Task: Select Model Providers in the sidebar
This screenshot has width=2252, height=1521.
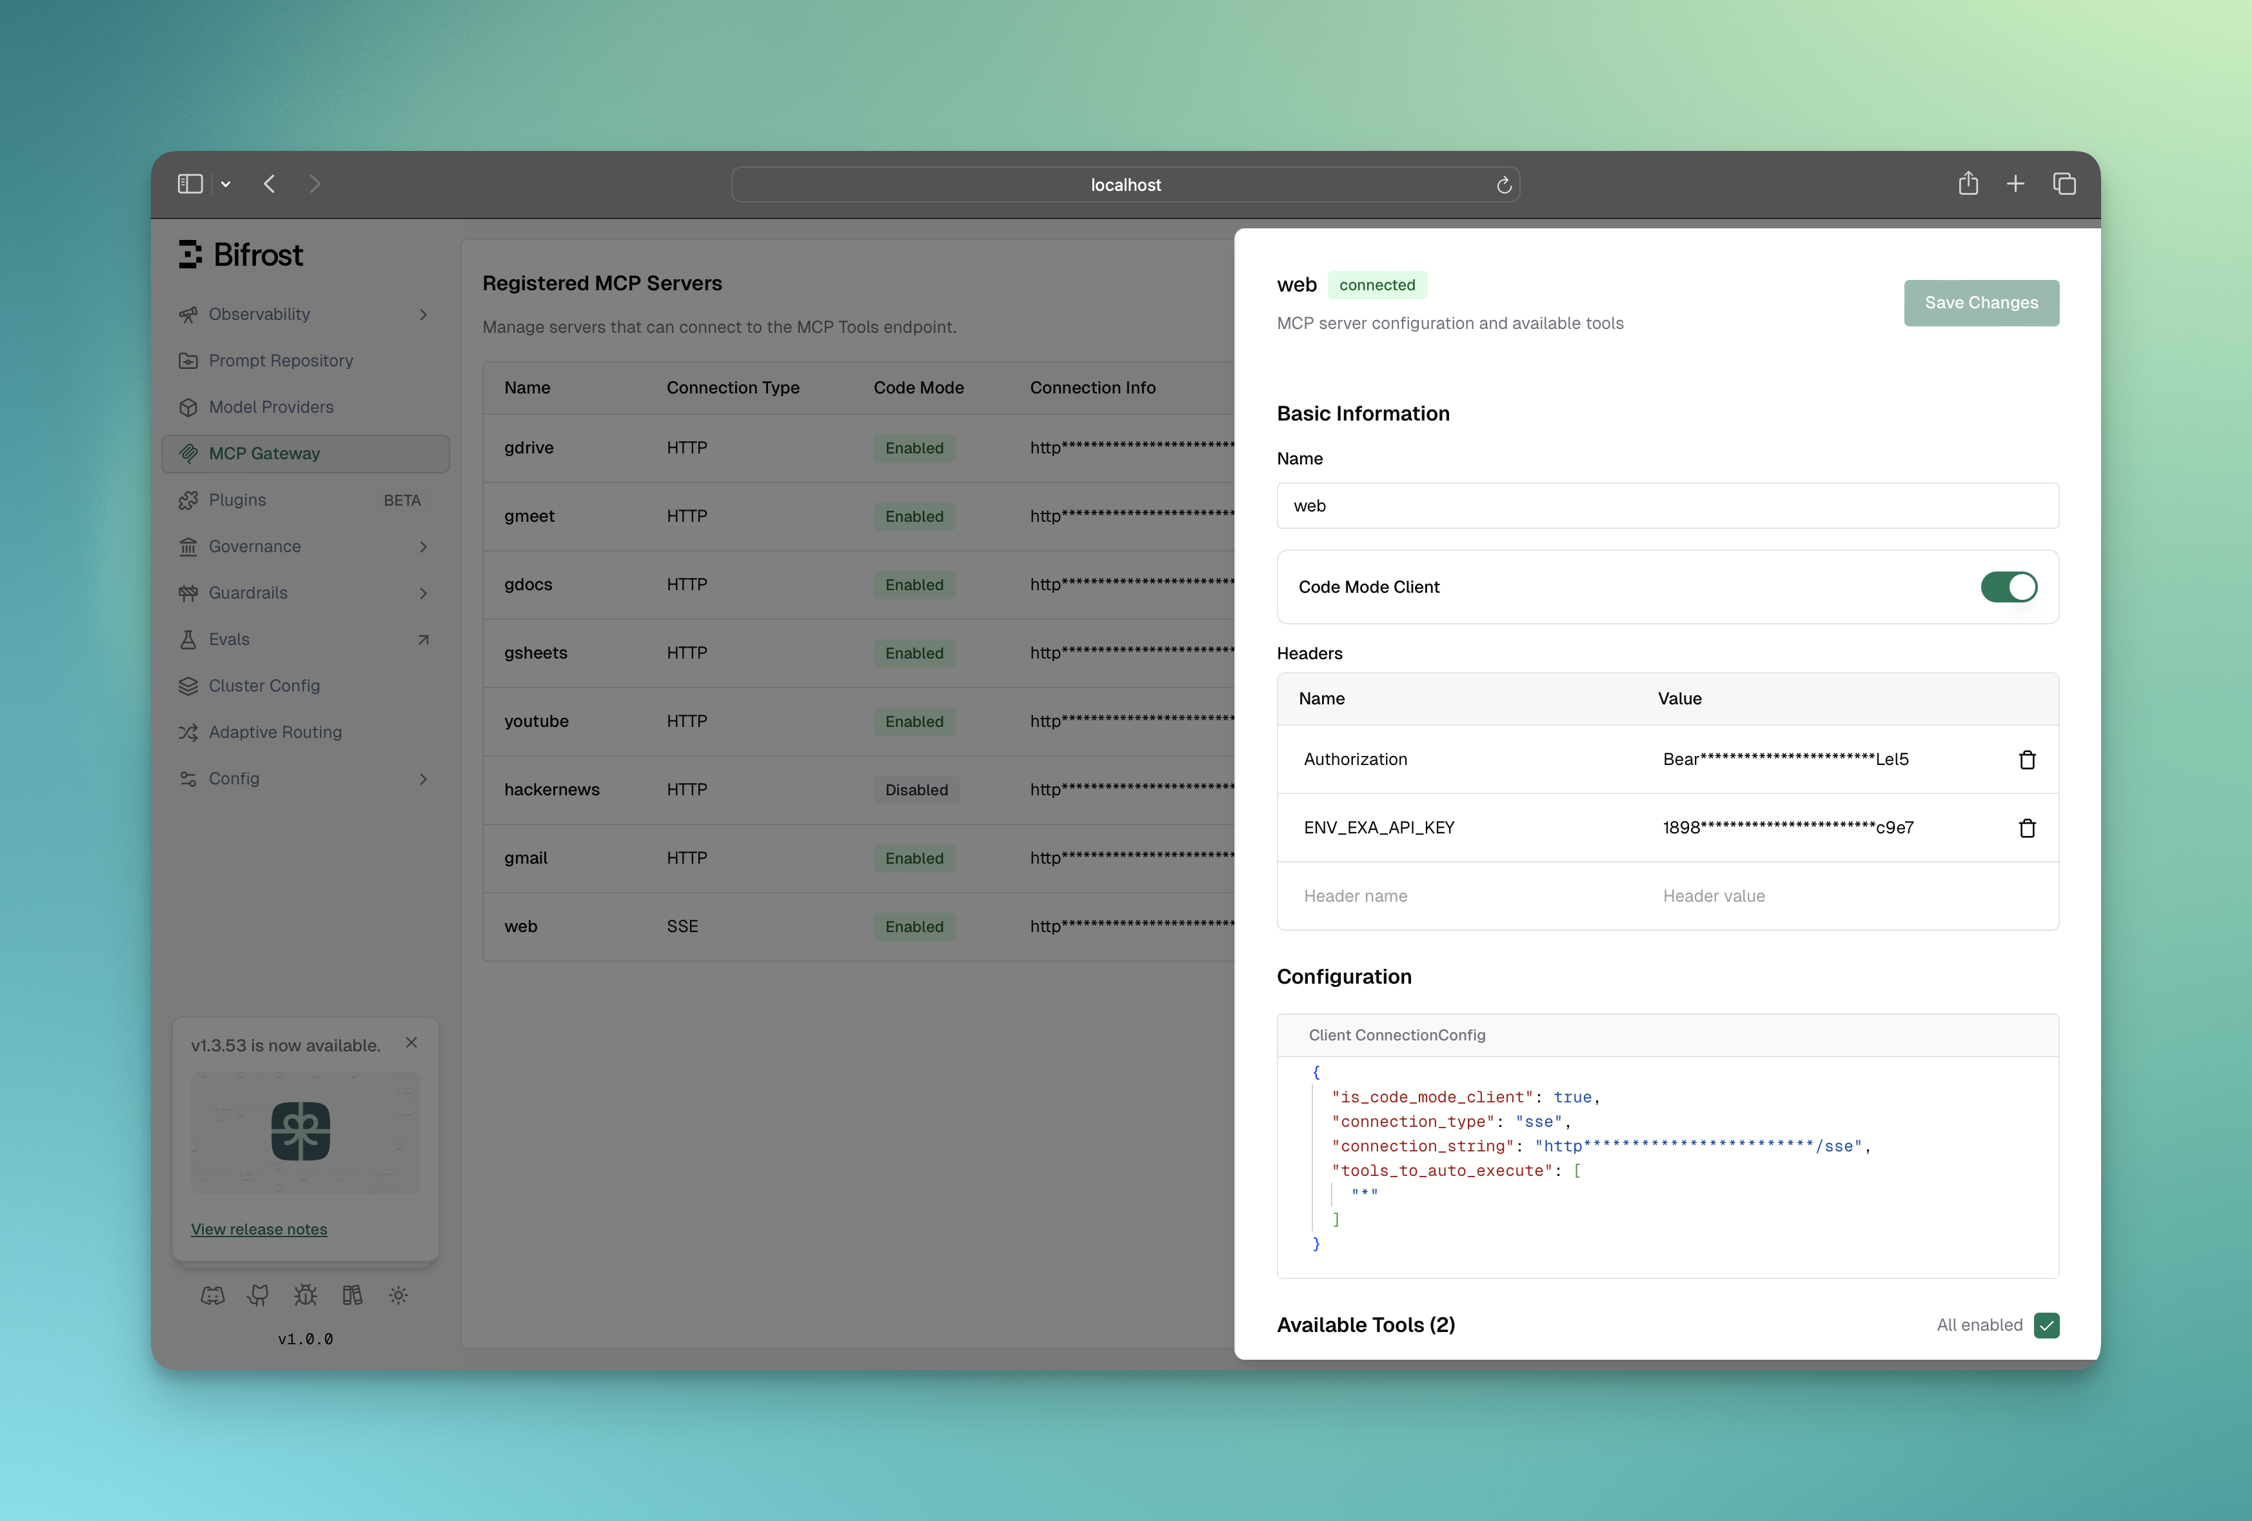Action: 272,407
